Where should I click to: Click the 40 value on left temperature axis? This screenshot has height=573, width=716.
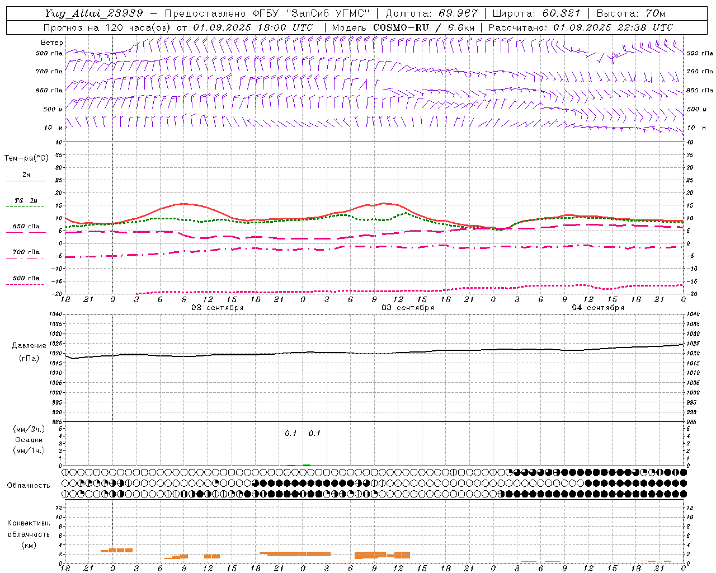tap(58, 142)
